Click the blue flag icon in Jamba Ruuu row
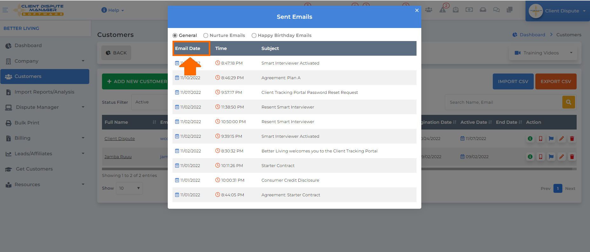 [x=551, y=157]
